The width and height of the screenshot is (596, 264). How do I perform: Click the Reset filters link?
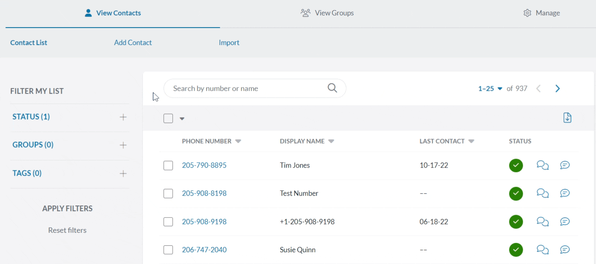coord(67,230)
